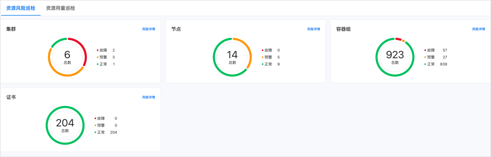Select the 资源风险巡检 tab
Screen dimensions: 491x157
[21, 8]
